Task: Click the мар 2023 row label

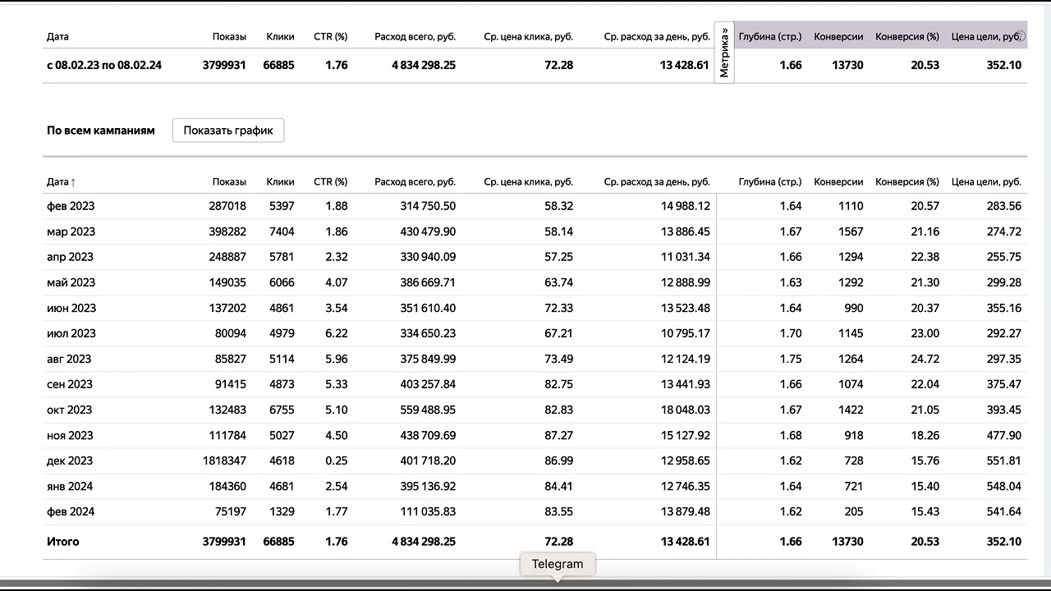Action: pyautogui.click(x=71, y=231)
